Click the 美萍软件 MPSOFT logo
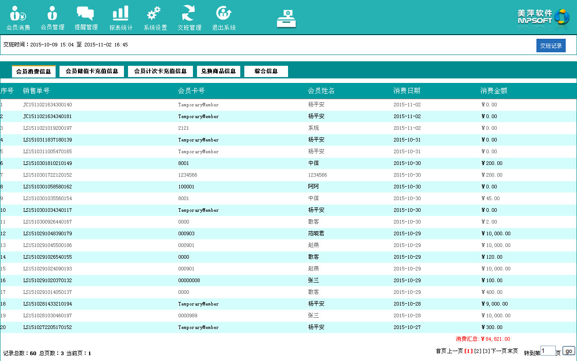The height and width of the screenshot is (361, 577). [543, 17]
